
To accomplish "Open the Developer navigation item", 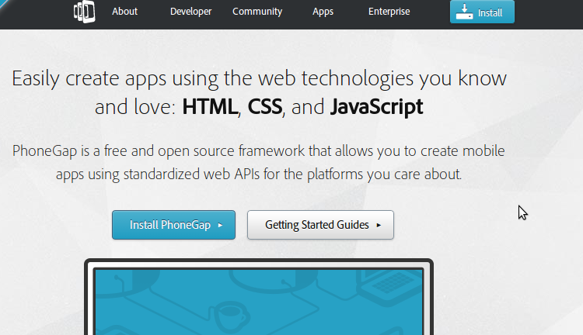I will point(190,12).
